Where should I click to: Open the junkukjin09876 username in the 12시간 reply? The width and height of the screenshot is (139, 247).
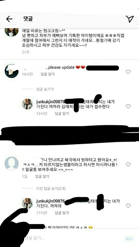click(x=50, y=102)
